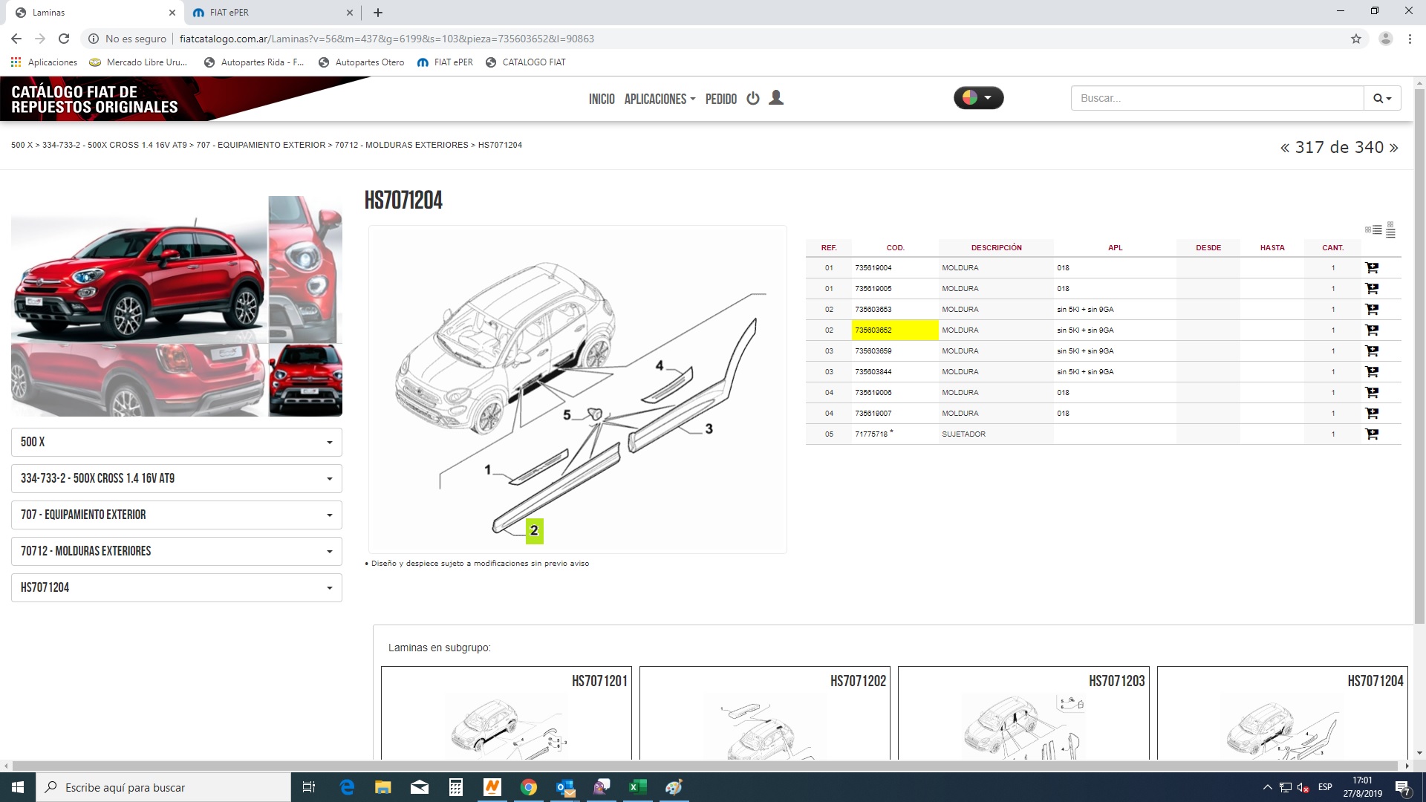Add part 735603844 to the cart
Screen dimensions: 1426x802
1372,372
